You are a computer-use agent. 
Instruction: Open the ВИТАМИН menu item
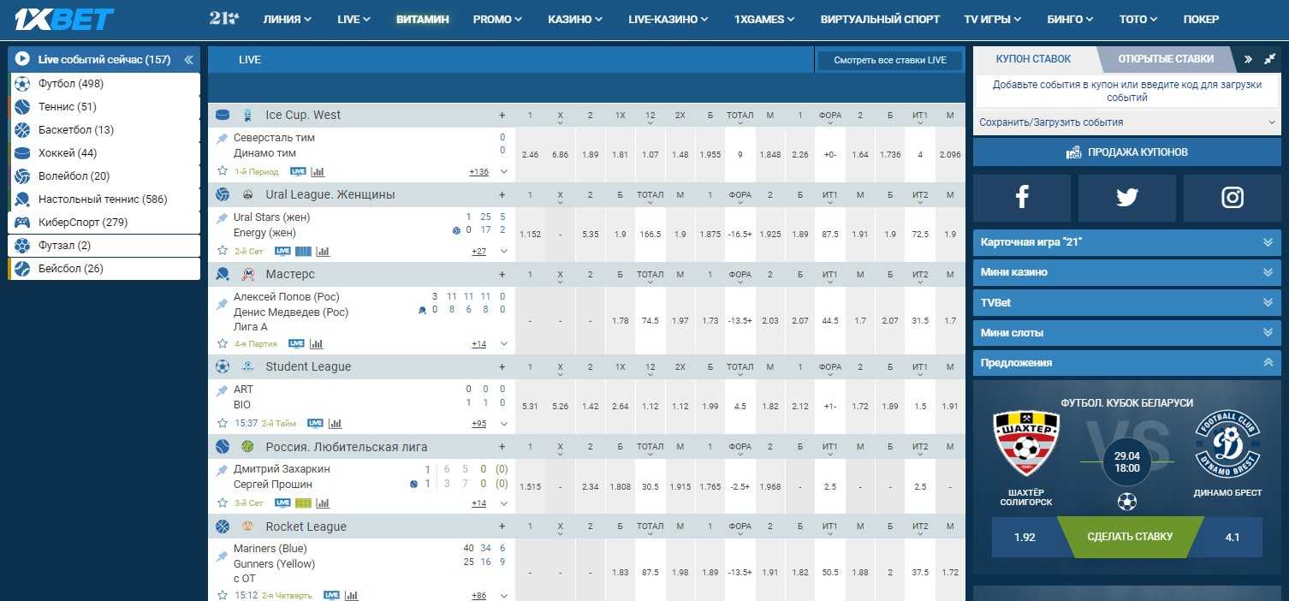click(423, 19)
